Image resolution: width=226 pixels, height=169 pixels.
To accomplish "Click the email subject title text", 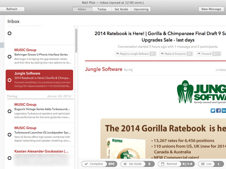I will (x=160, y=37).
